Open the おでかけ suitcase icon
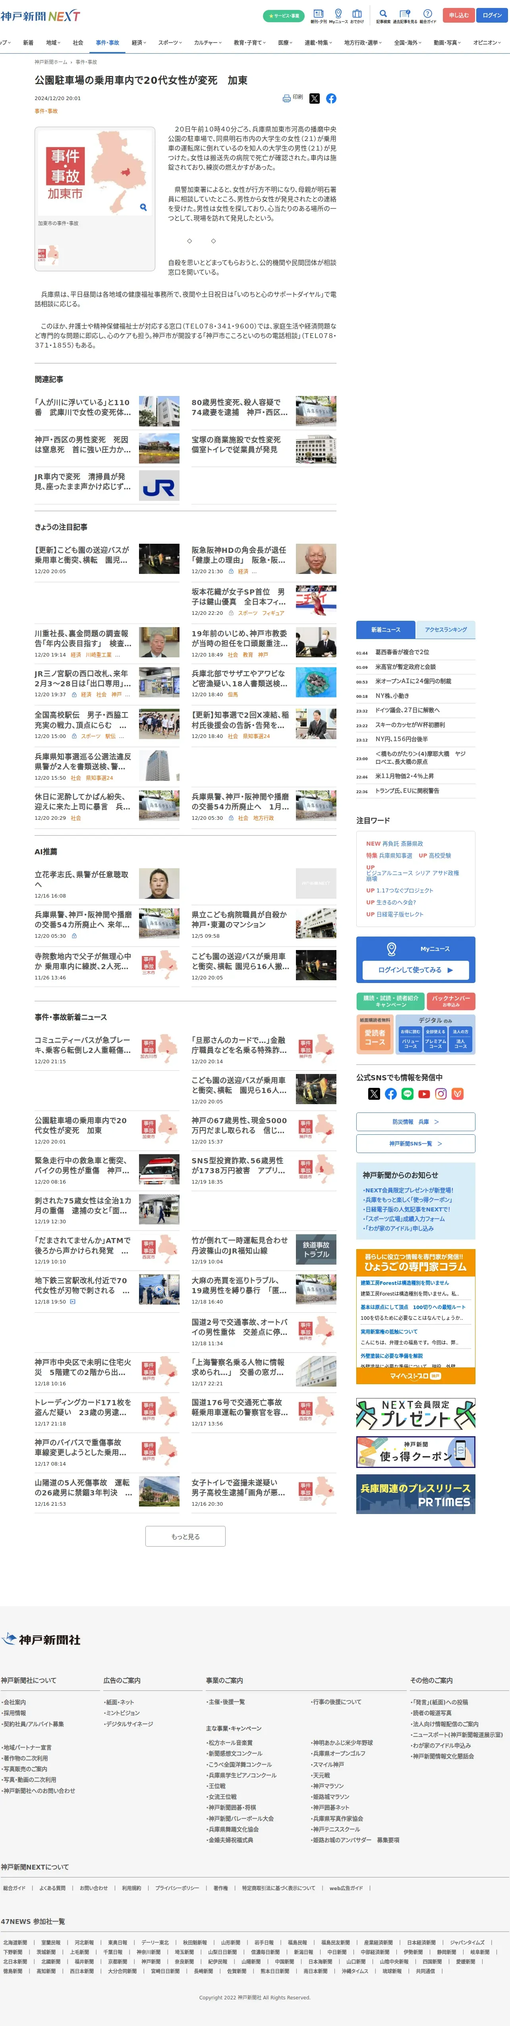Image resolution: width=510 pixels, height=2026 pixels. 357,16
